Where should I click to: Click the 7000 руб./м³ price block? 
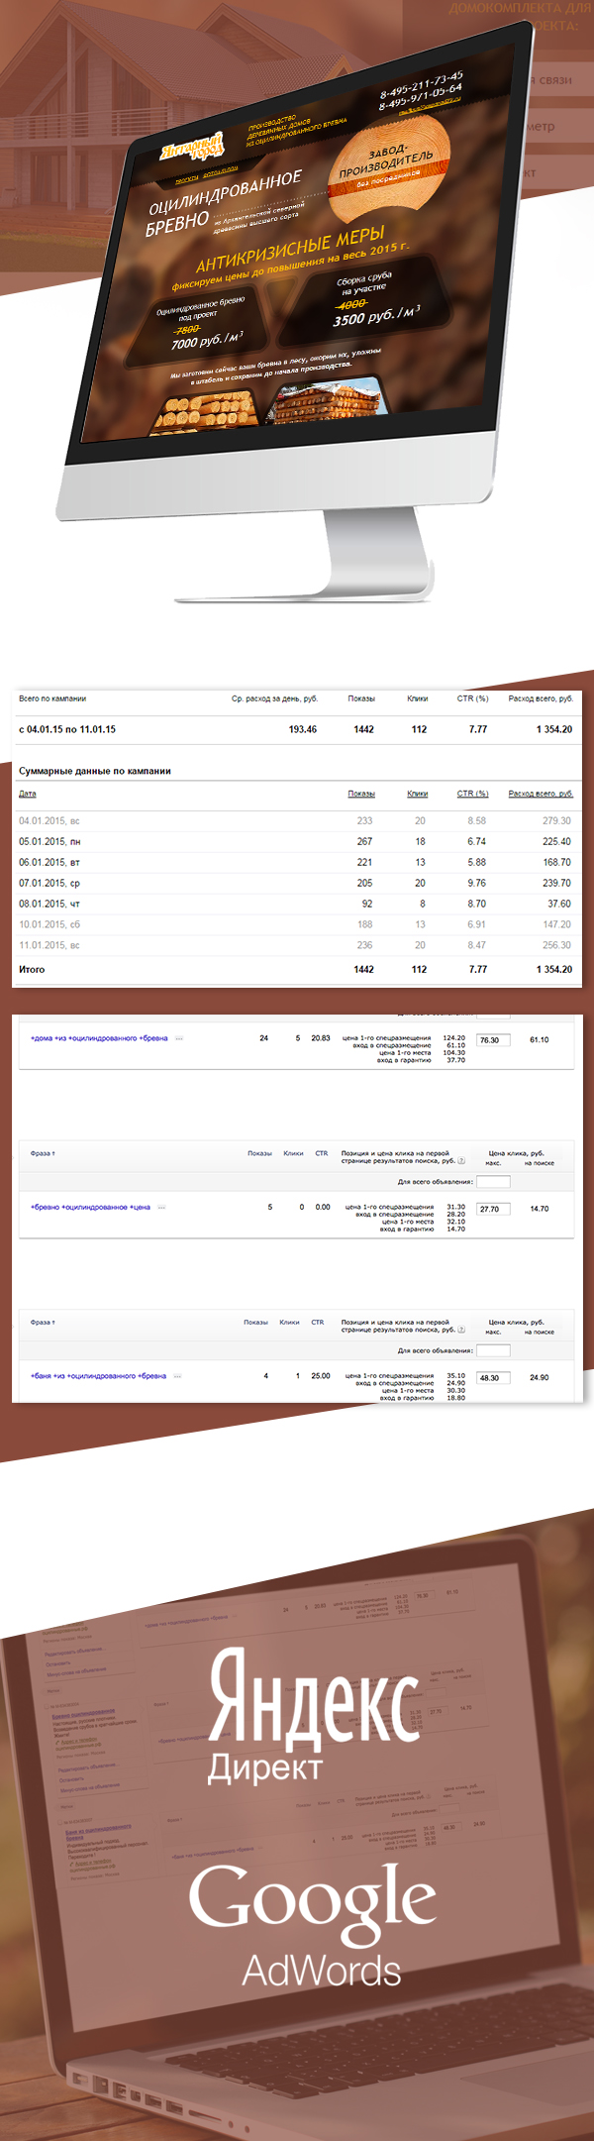[200, 325]
